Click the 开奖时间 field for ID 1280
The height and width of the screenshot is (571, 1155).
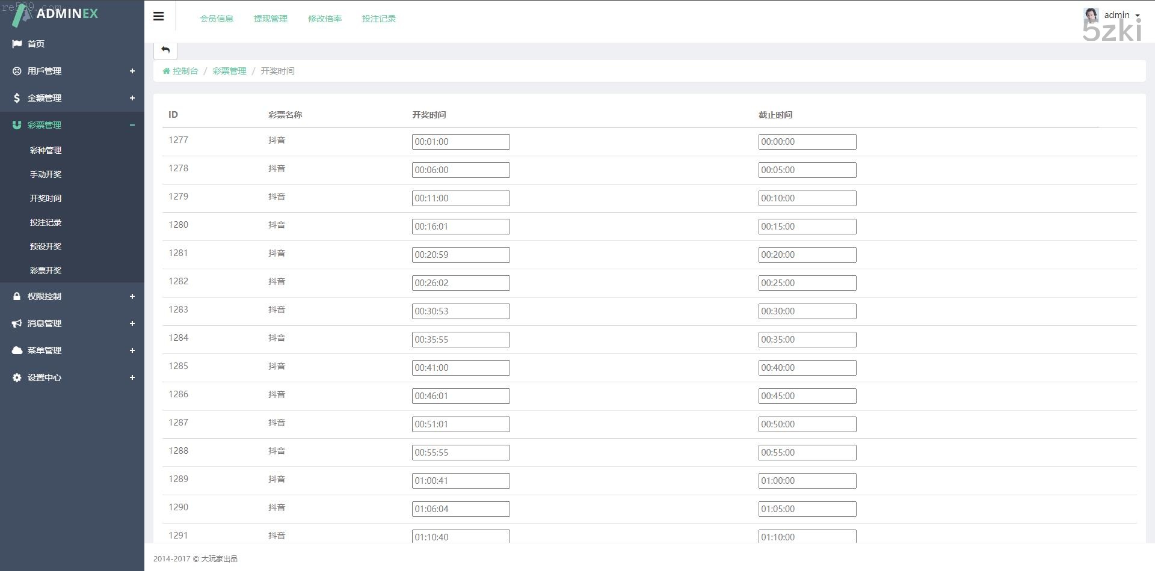tap(461, 227)
